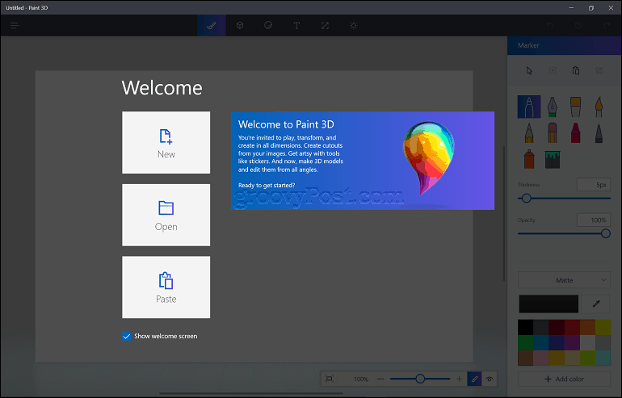Click the Opacity slider handle
Viewport: 622px width, 398px height.
click(605, 233)
